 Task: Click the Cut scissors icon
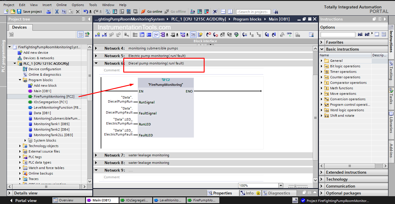tap(57, 12)
